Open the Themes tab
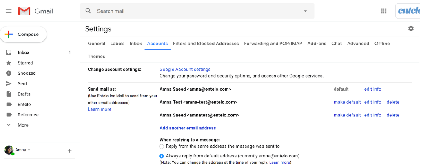Image resolution: width=421 pixels, height=166 pixels. (96, 57)
